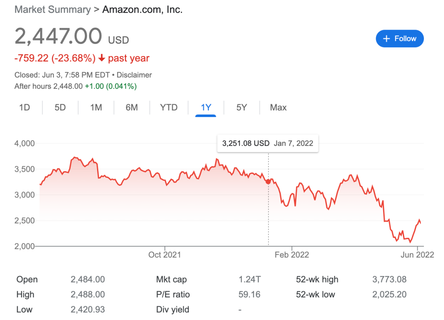This screenshot has height=320, width=444.
Task: Click the plus icon on Follow
Action: click(386, 39)
